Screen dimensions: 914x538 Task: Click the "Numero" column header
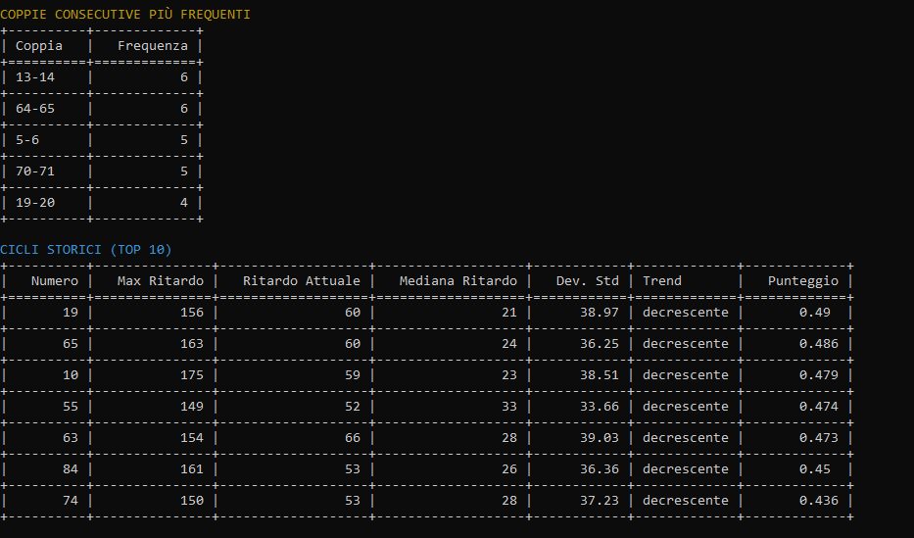point(55,281)
